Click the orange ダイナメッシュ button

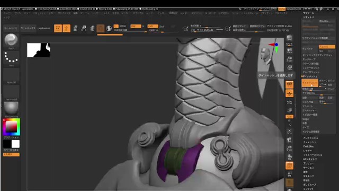click(x=310, y=83)
